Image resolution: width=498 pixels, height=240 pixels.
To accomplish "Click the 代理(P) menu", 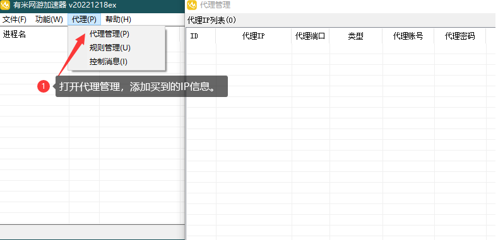I will click(84, 20).
